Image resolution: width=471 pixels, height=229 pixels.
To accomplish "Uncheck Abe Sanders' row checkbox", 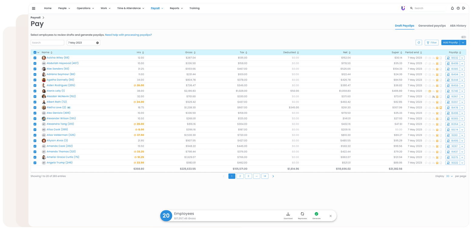I will tap(35, 69).
